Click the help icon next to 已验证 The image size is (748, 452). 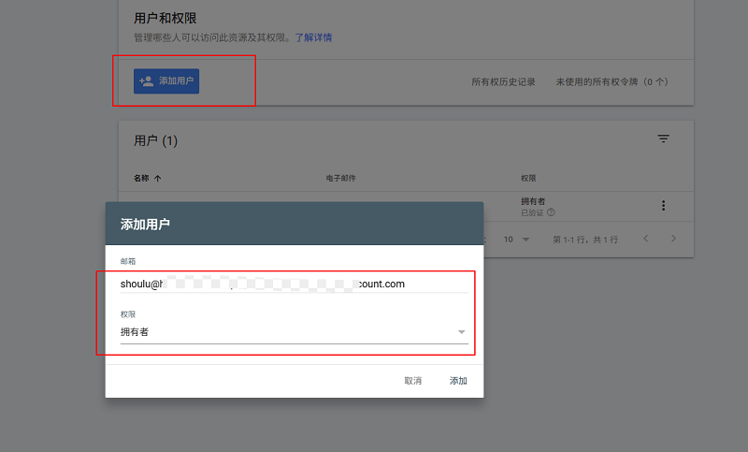551,212
